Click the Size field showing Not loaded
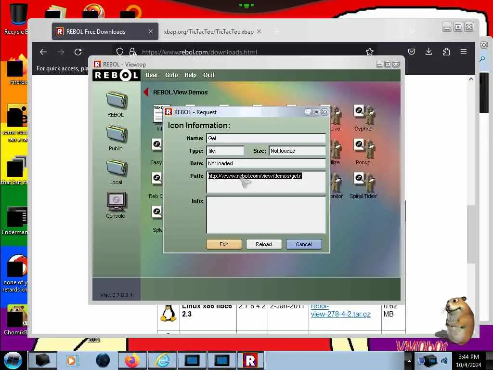This screenshot has width=493, height=370. (x=297, y=151)
